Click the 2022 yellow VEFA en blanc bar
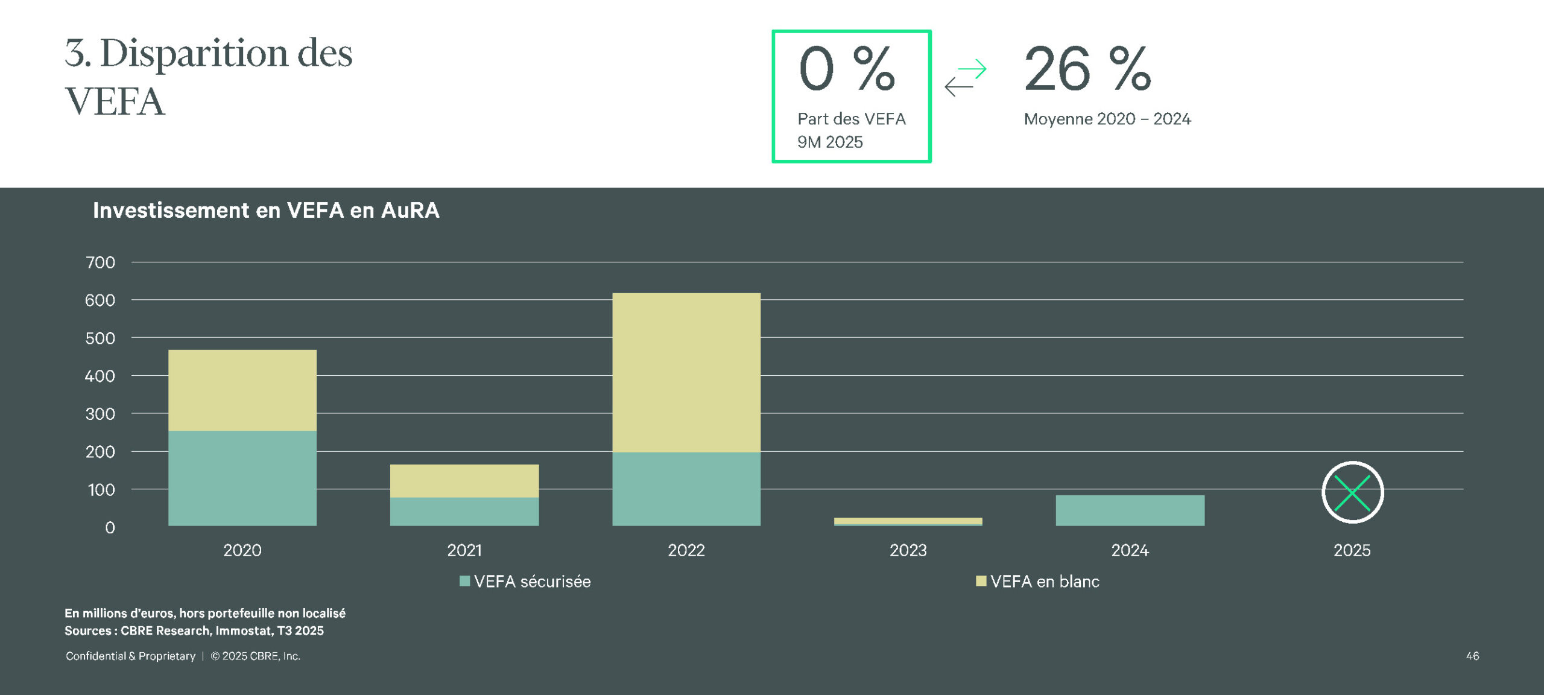This screenshot has height=695, width=1544. (x=686, y=372)
